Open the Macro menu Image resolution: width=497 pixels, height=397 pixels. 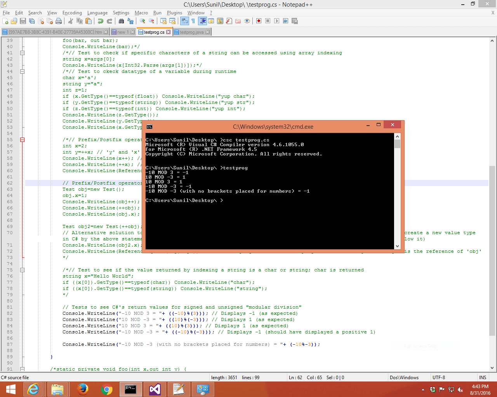[141, 13]
